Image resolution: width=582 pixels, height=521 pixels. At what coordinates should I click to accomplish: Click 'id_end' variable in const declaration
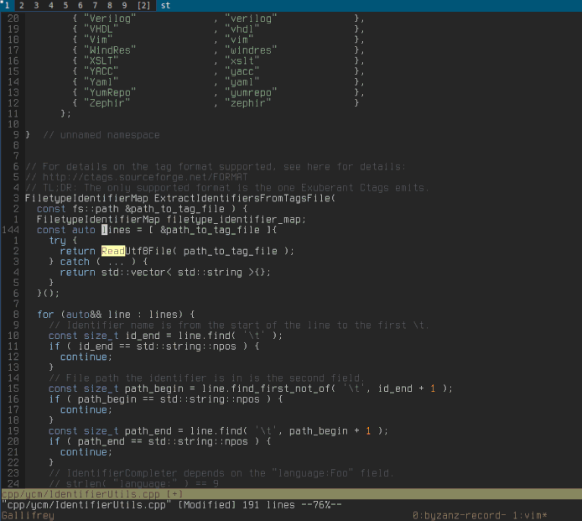tap(143, 336)
